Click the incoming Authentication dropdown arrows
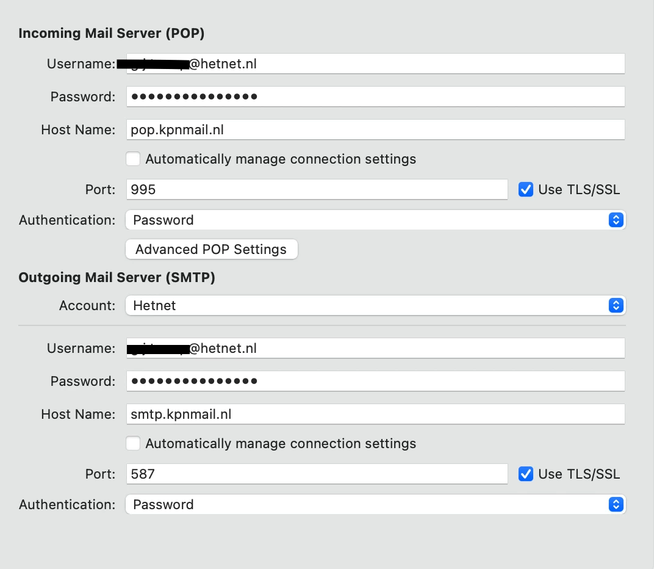The width and height of the screenshot is (654, 569). [x=616, y=220]
